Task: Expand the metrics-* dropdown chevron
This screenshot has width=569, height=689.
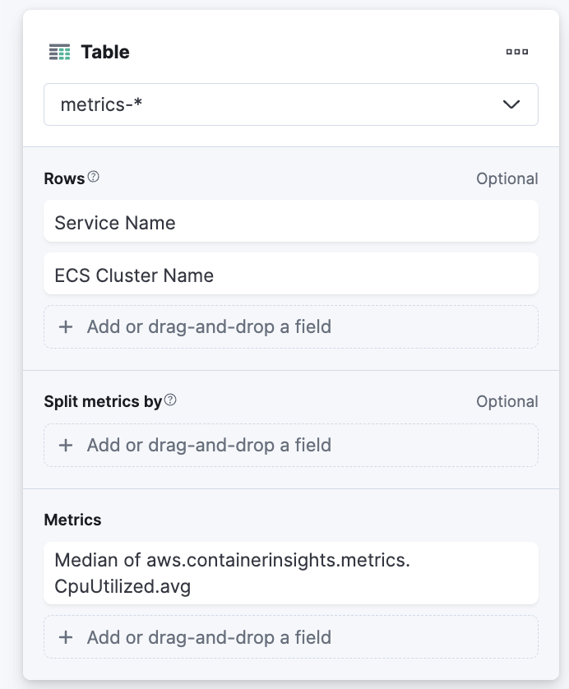Action: 511,104
